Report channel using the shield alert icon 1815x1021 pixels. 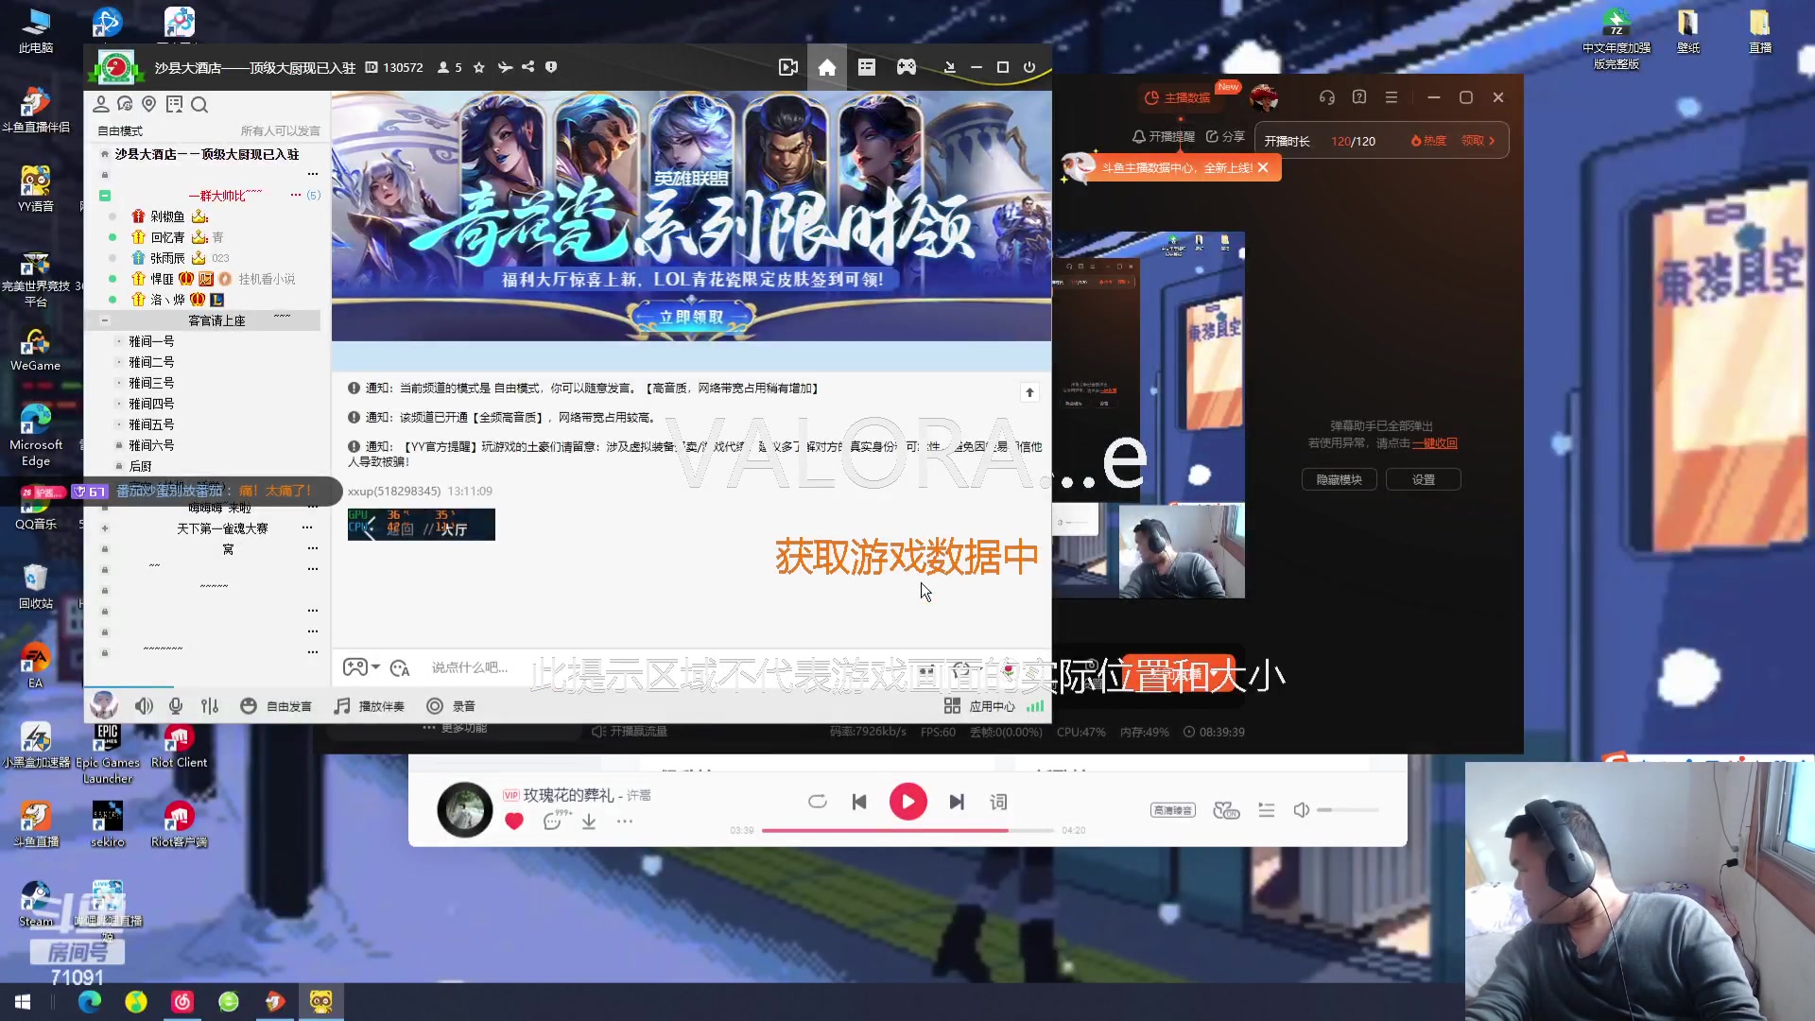tap(551, 67)
